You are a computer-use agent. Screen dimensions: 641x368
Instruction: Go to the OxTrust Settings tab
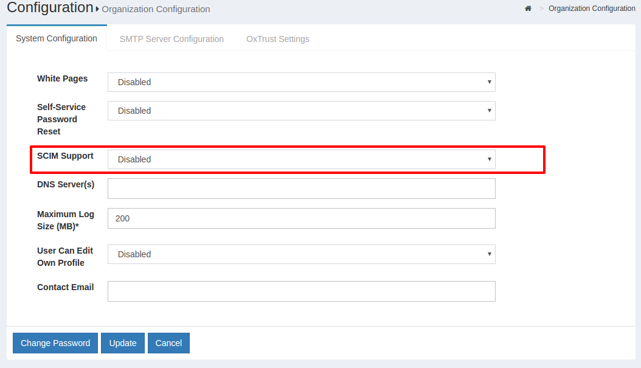click(277, 39)
